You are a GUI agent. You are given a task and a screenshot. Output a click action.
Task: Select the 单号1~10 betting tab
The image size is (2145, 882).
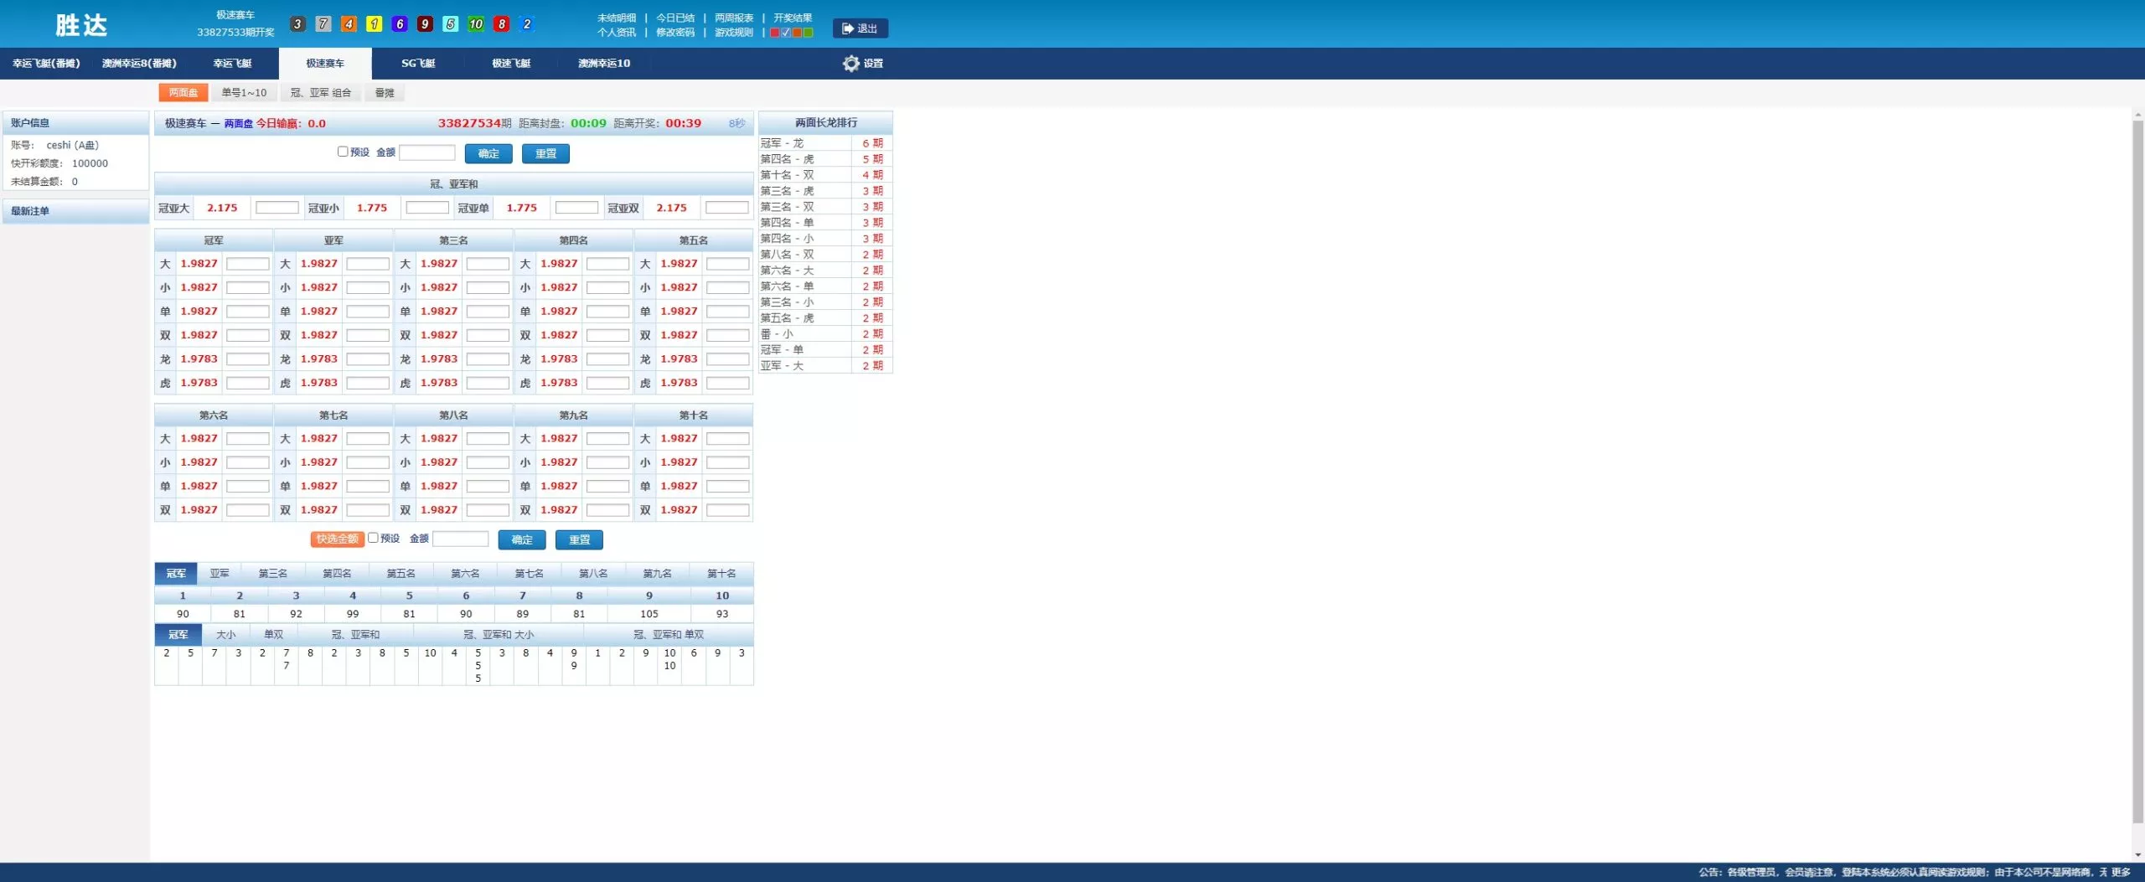(x=244, y=93)
